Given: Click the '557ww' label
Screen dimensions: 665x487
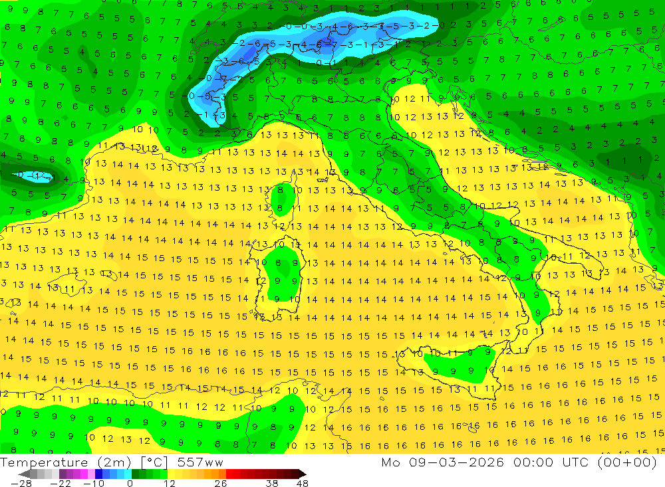Looking at the screenshot, I should [x=200, y=462].
